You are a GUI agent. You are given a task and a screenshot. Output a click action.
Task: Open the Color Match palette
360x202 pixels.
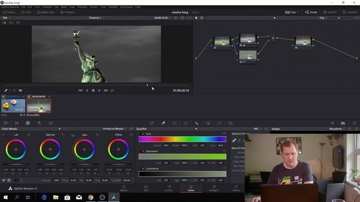point(16,123)
